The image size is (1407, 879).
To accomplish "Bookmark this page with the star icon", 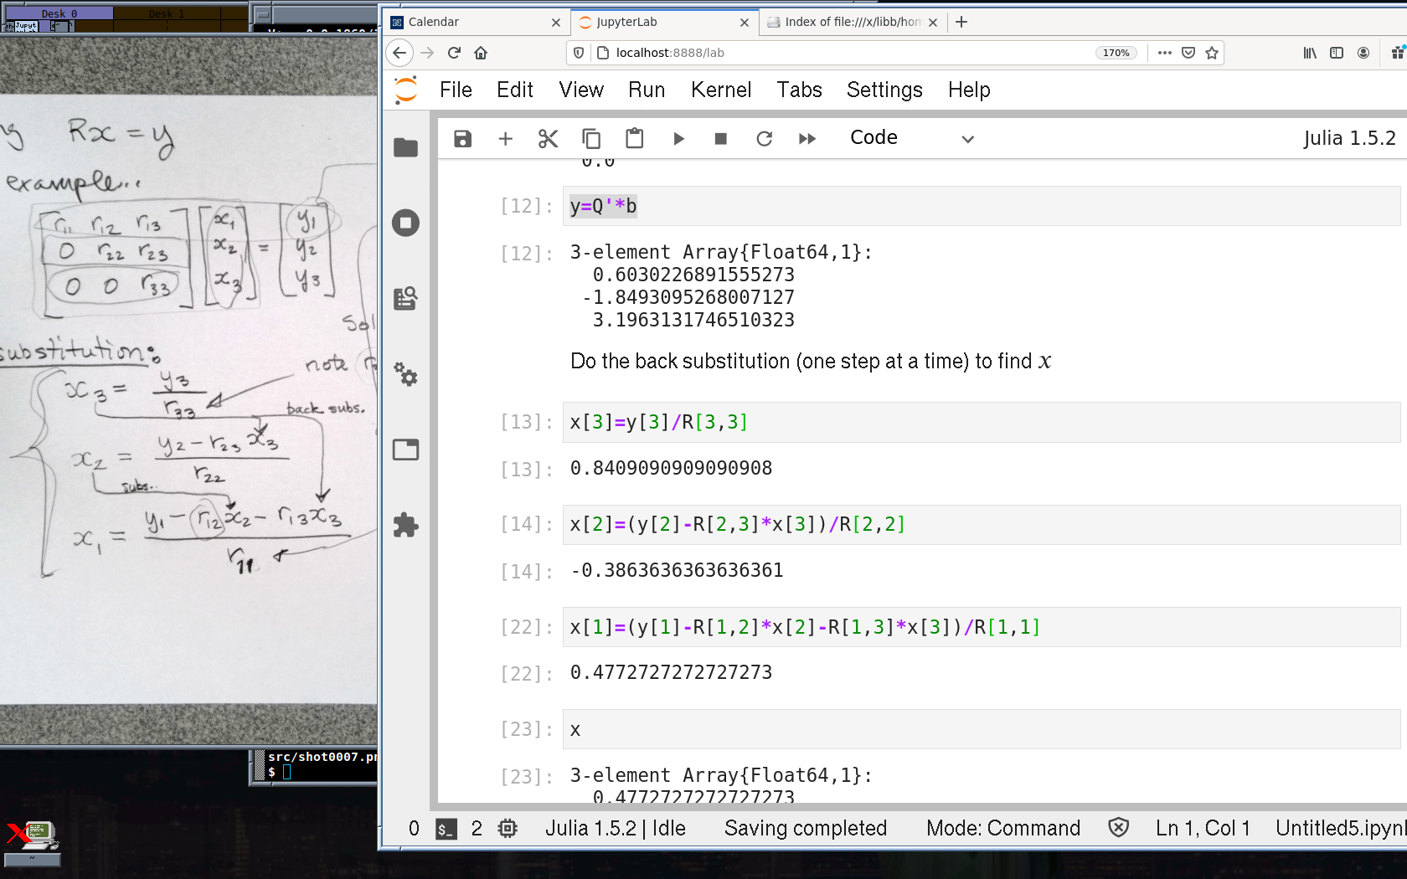I will tap(1211, 53).
